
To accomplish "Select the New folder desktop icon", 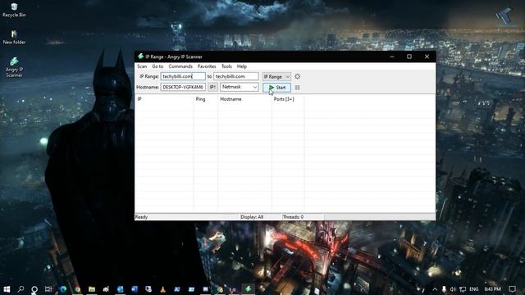I will (14, 37).
